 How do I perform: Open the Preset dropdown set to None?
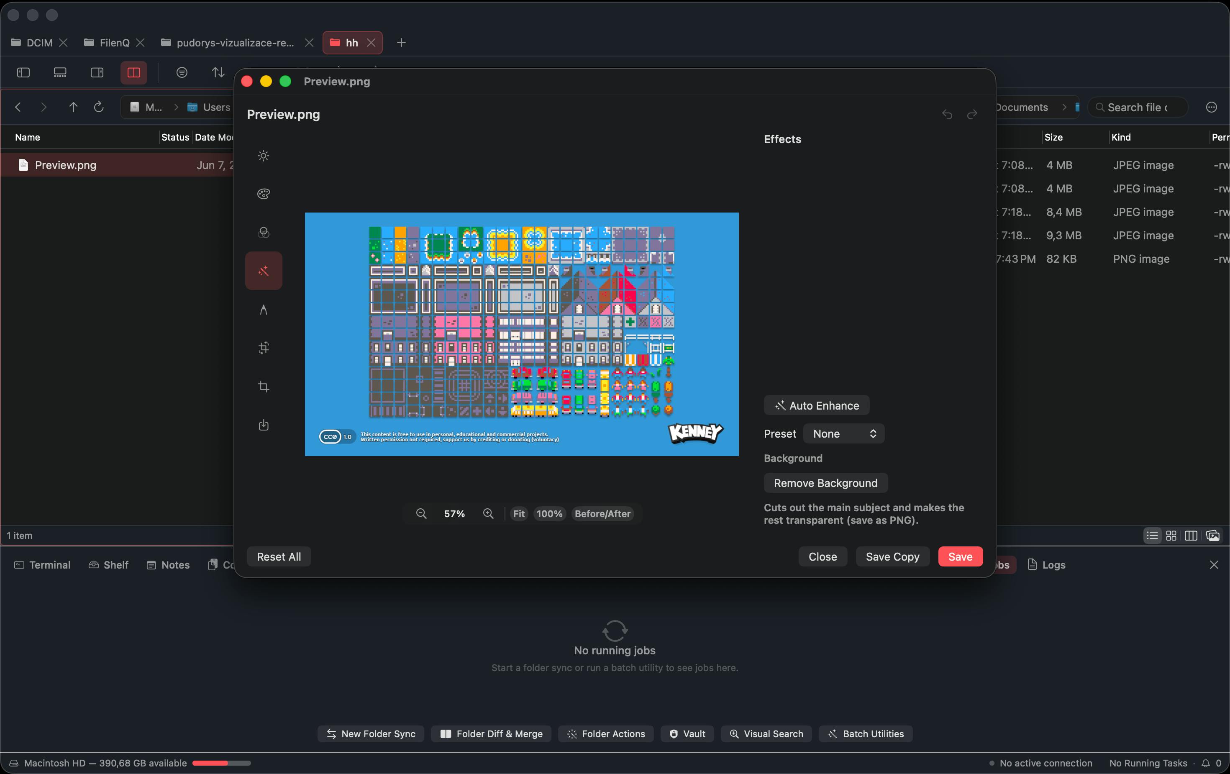point(844,434)
